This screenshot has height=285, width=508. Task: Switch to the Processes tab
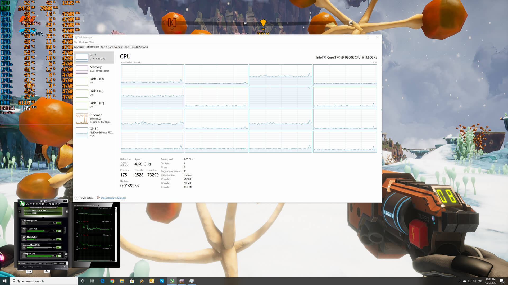coord(79,47)
